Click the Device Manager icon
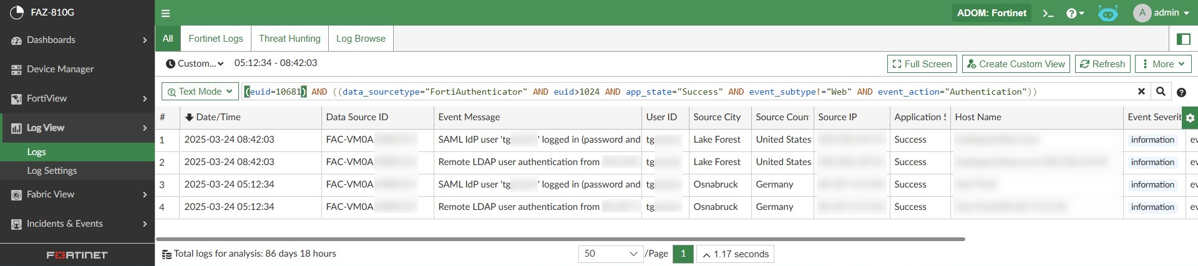Viewport: 1198px width, 266px height. 16,70
